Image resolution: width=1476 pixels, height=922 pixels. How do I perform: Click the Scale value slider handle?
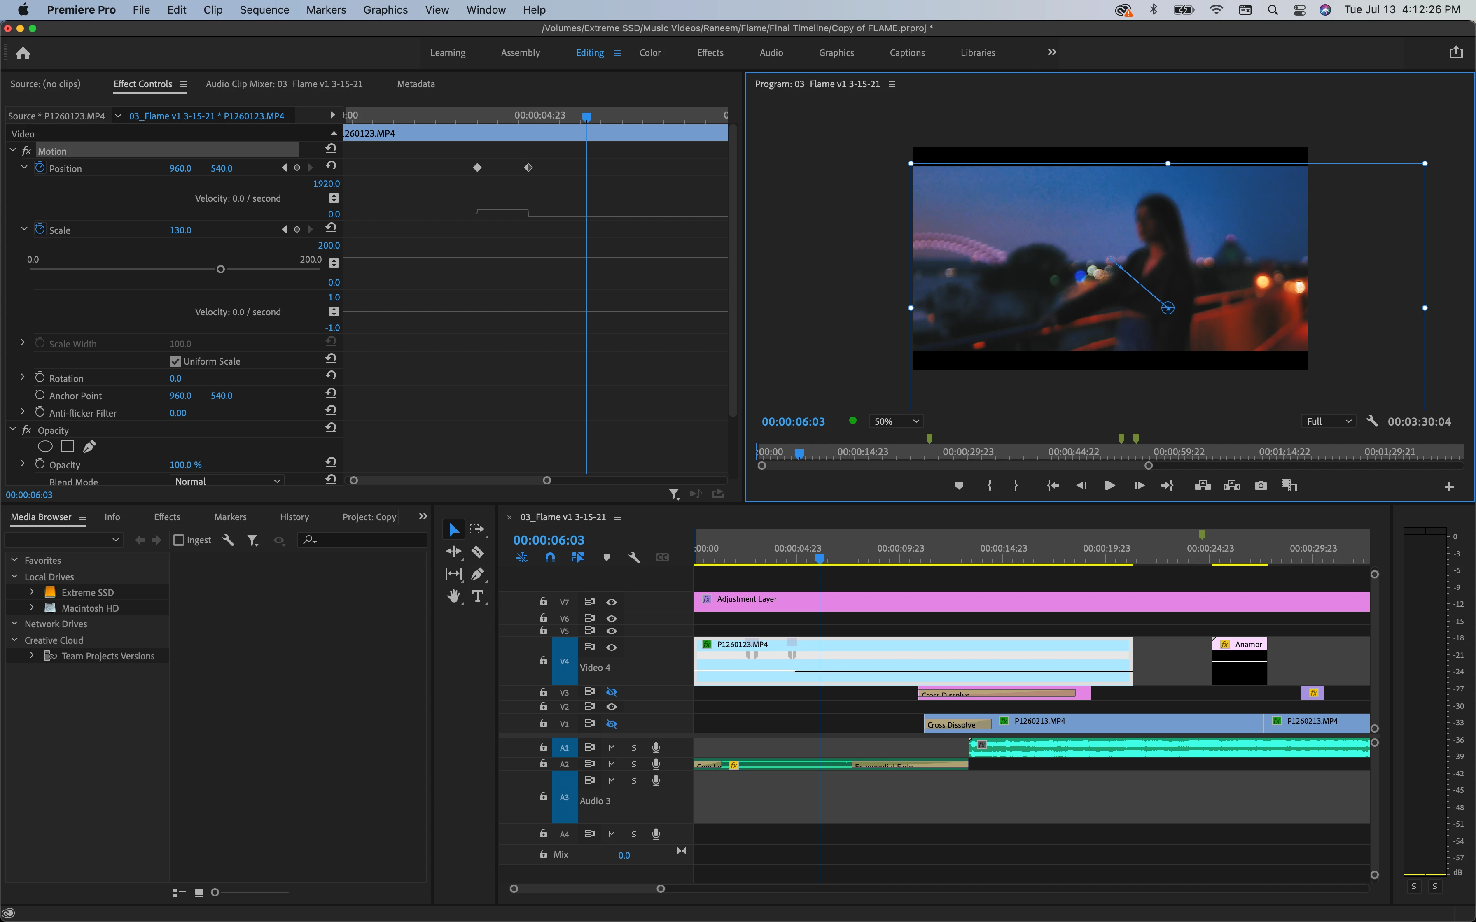221,270
